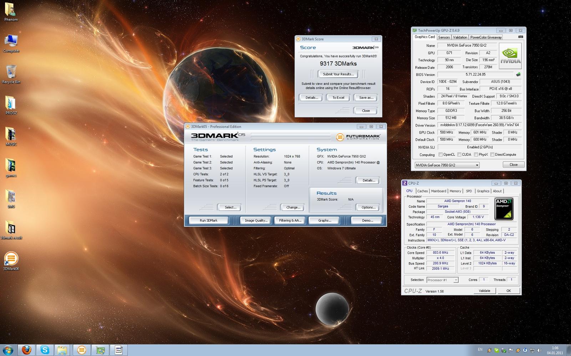Click Run 3DMark button
Image resolution: width=571 pixels, height=356 pixels.
click(x=209, y=221)
